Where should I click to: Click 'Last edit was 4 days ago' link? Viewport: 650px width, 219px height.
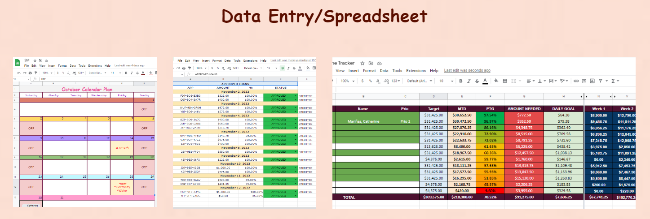pyautogui.click(x=129, y=65)
